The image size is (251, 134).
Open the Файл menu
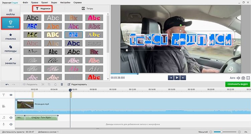[25, 3]
